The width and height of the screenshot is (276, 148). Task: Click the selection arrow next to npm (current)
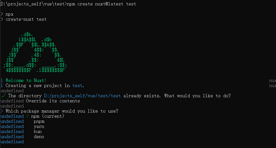click(28, 116)
